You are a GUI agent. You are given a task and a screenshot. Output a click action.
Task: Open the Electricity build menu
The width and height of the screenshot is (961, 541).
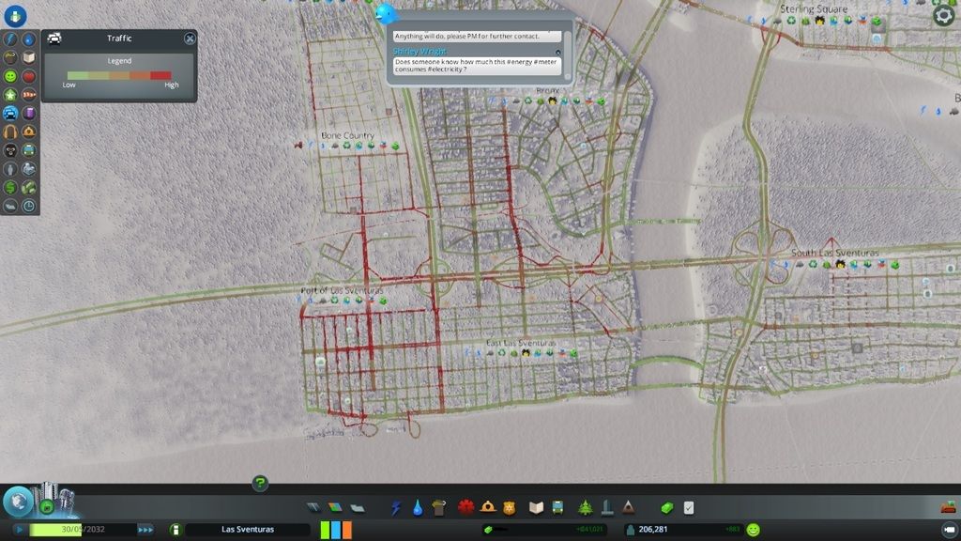(396, 508)
